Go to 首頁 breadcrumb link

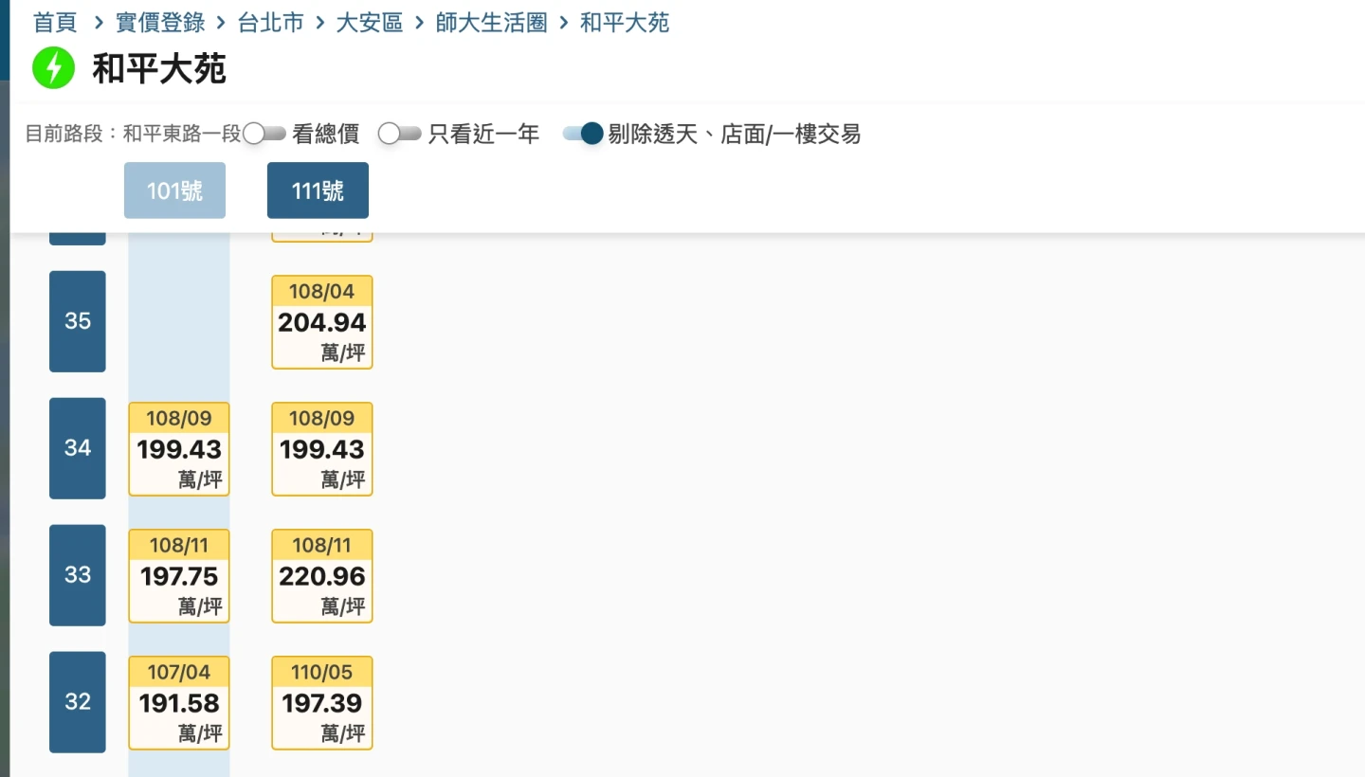[55, 23]
